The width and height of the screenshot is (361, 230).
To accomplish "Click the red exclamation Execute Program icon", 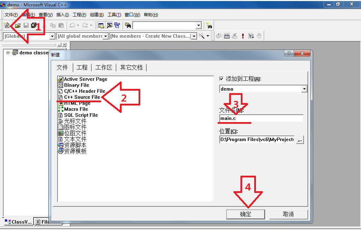I will 243,36.
